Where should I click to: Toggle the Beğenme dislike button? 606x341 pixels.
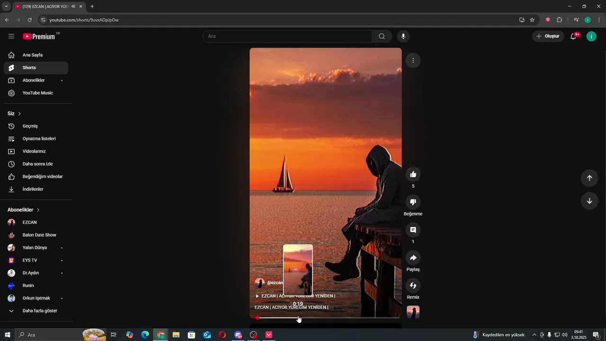(x=413, y=202)
